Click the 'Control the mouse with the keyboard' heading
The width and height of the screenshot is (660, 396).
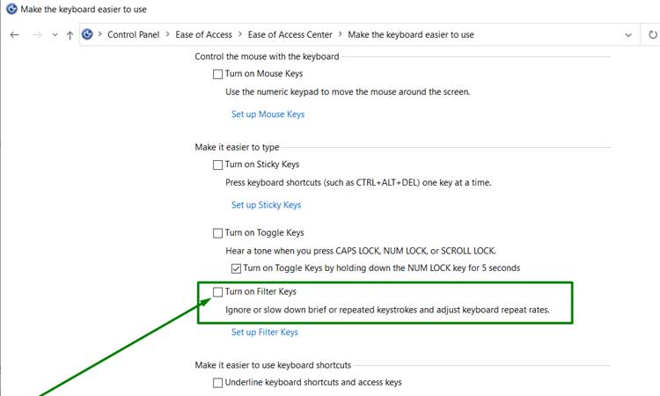pyautogui.click(x=267, y=56)
